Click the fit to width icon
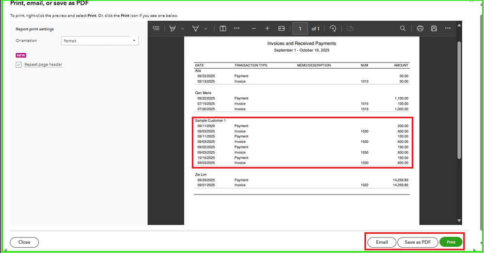Image resolution: width=484 pixels, height=253 pixels. point(281,29)
